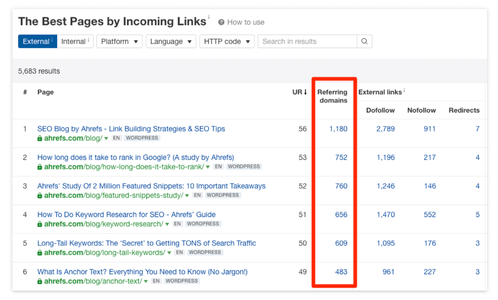Click the ahrefs.com/blog/long-tail-keywords/ URL
The height and width of the screenshot is (300, 498).
(105, 253)
